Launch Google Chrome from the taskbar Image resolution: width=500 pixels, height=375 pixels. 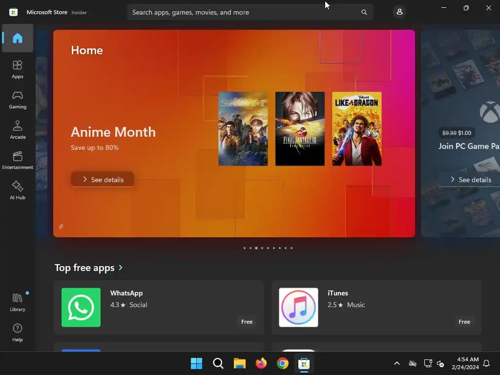tap(283, 363)
